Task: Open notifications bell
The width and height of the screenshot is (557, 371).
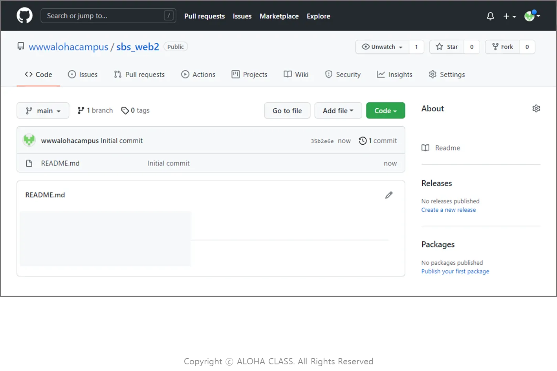Action: (x=490, y=16)
